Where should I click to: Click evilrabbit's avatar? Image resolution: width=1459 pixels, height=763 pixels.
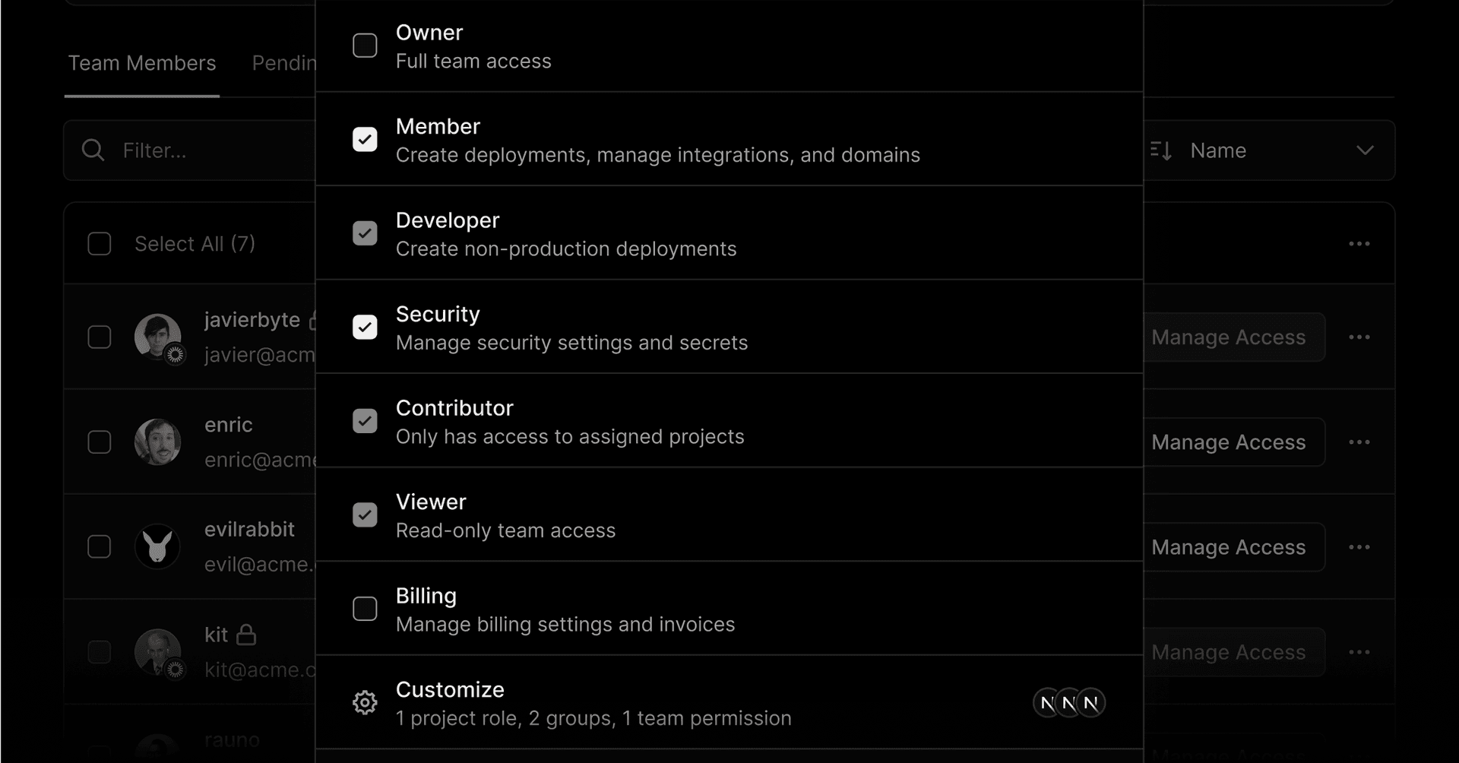[157, 546]
